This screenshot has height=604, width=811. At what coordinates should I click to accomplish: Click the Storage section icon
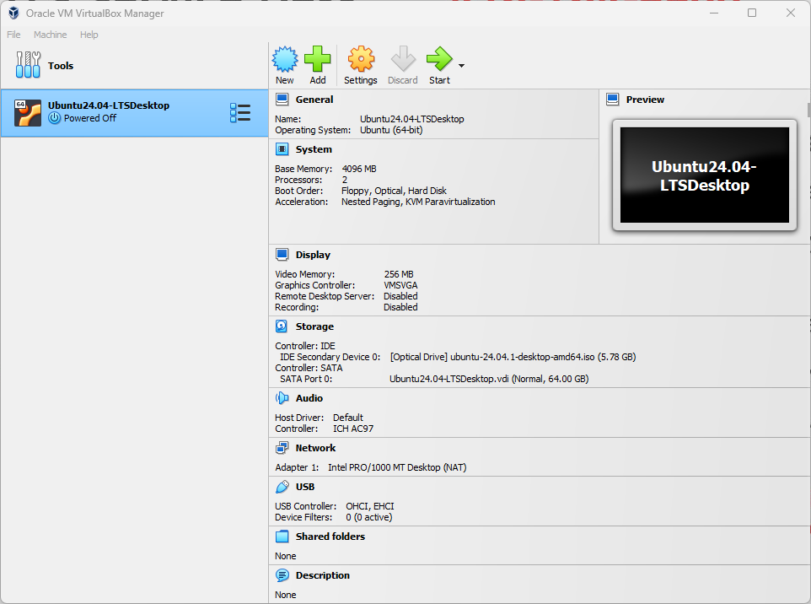point(282,326)
